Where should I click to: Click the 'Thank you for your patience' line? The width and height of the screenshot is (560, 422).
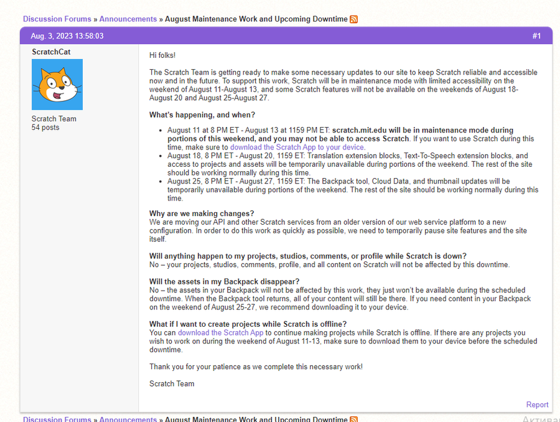pos(256,367)
